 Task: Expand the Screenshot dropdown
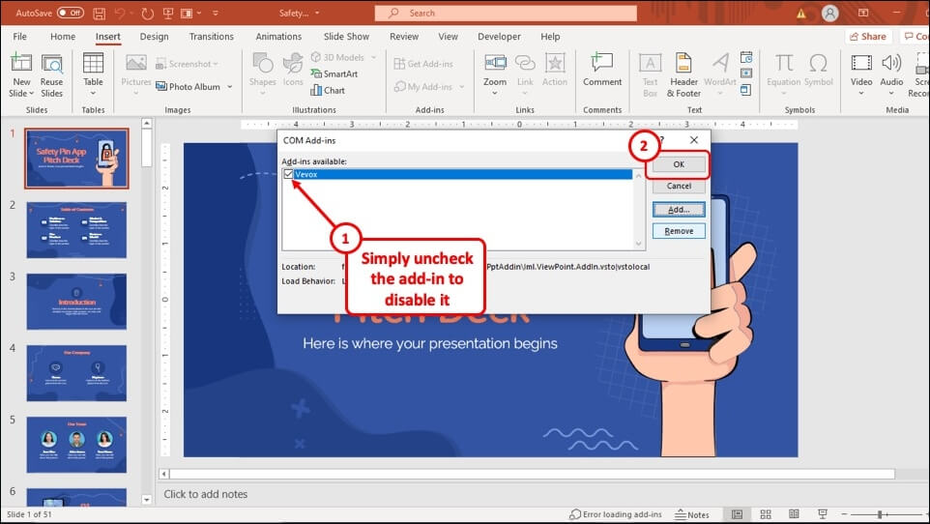pos(215,65)
